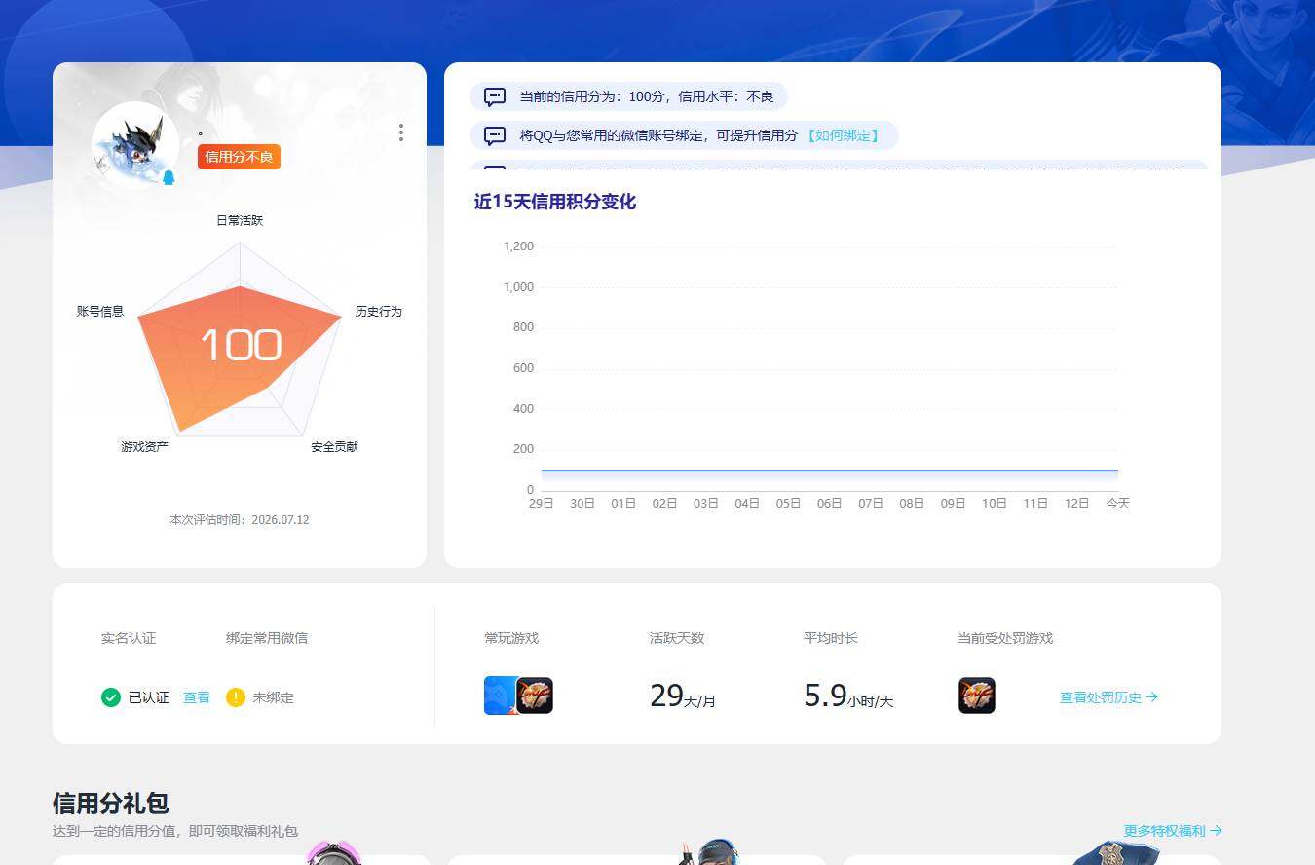Click the chat icon beside 当前的信用分为

point(495,96)
